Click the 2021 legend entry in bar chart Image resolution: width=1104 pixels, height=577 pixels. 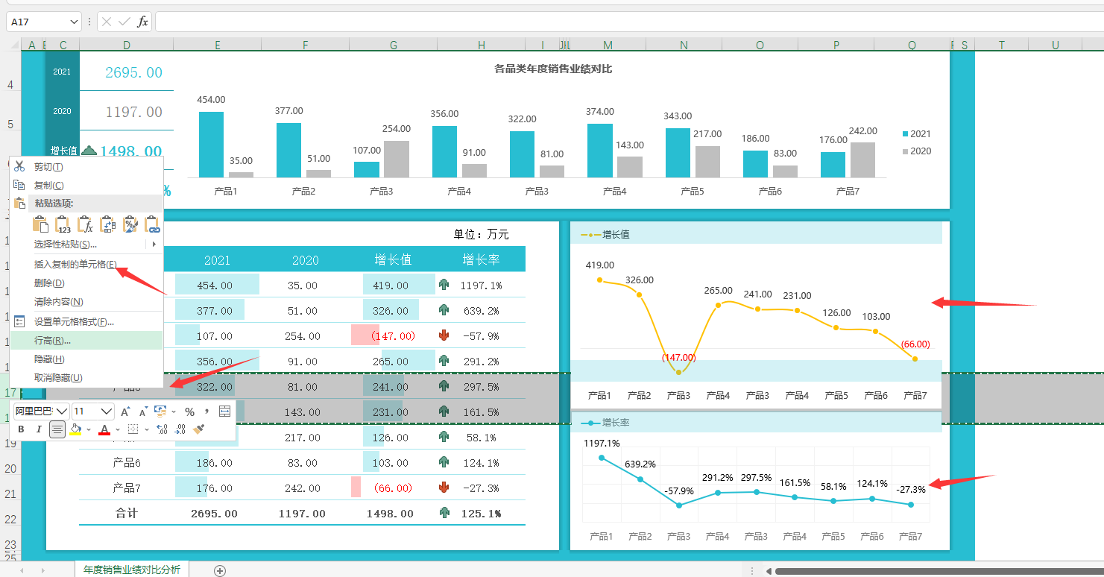coord(916,134)
